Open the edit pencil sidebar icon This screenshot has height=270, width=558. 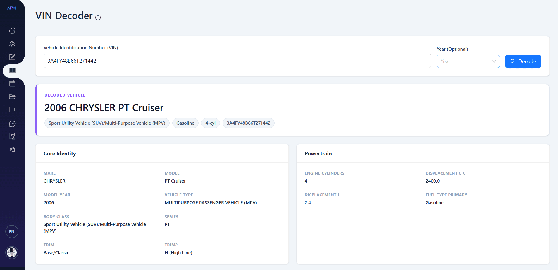(x=12, y=57)
